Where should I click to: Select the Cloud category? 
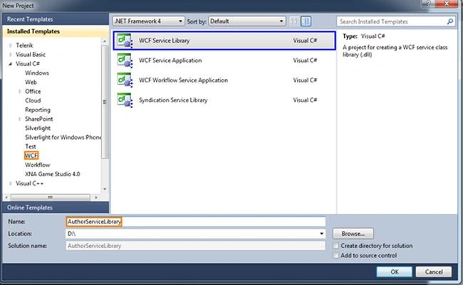point(33,100)
